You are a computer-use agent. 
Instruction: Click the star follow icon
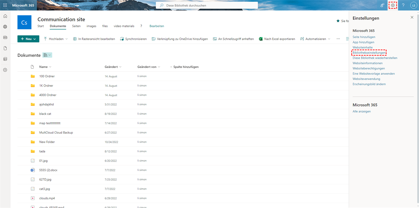tap(338, 21)
